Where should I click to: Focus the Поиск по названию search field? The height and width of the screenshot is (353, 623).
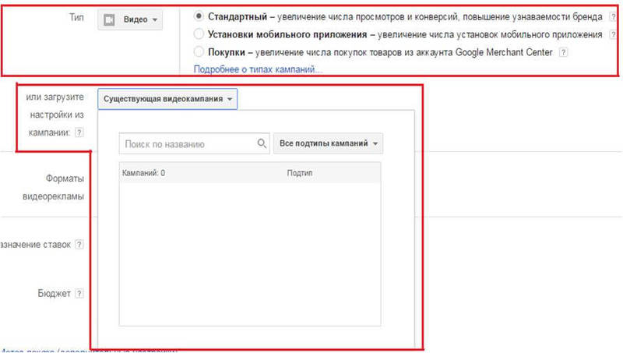[187, 143]
